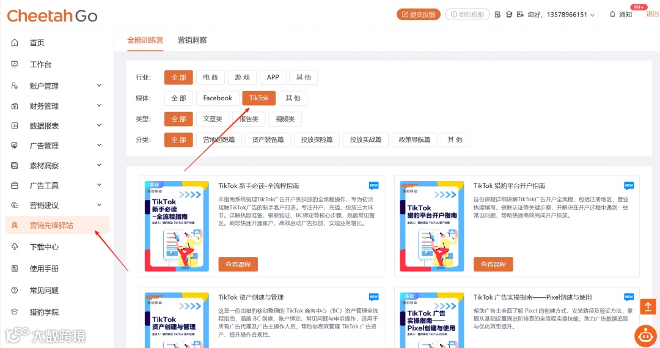The height and width of the screenshot is (348, 660).
Task: Click the 提交反馈 feedback button
Action: pyautogui.click(x=419, y=14)
